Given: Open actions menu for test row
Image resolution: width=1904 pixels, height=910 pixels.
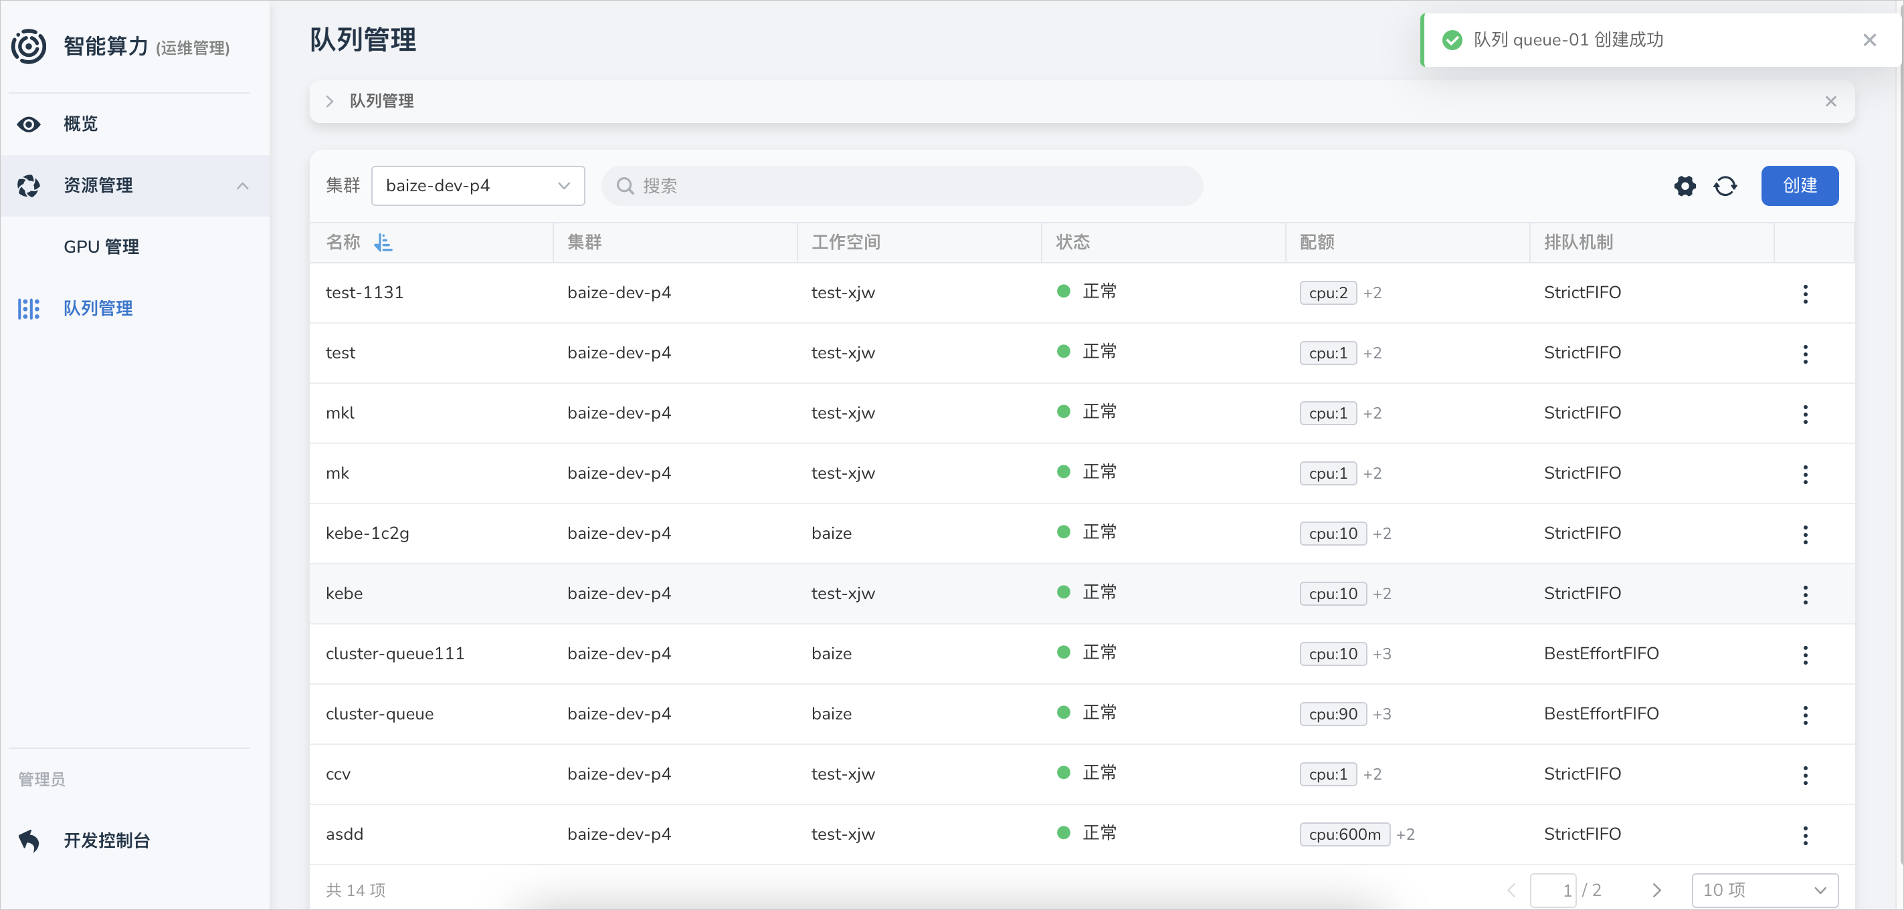Looking at the screenshot, I should [x=1805, y=354].
